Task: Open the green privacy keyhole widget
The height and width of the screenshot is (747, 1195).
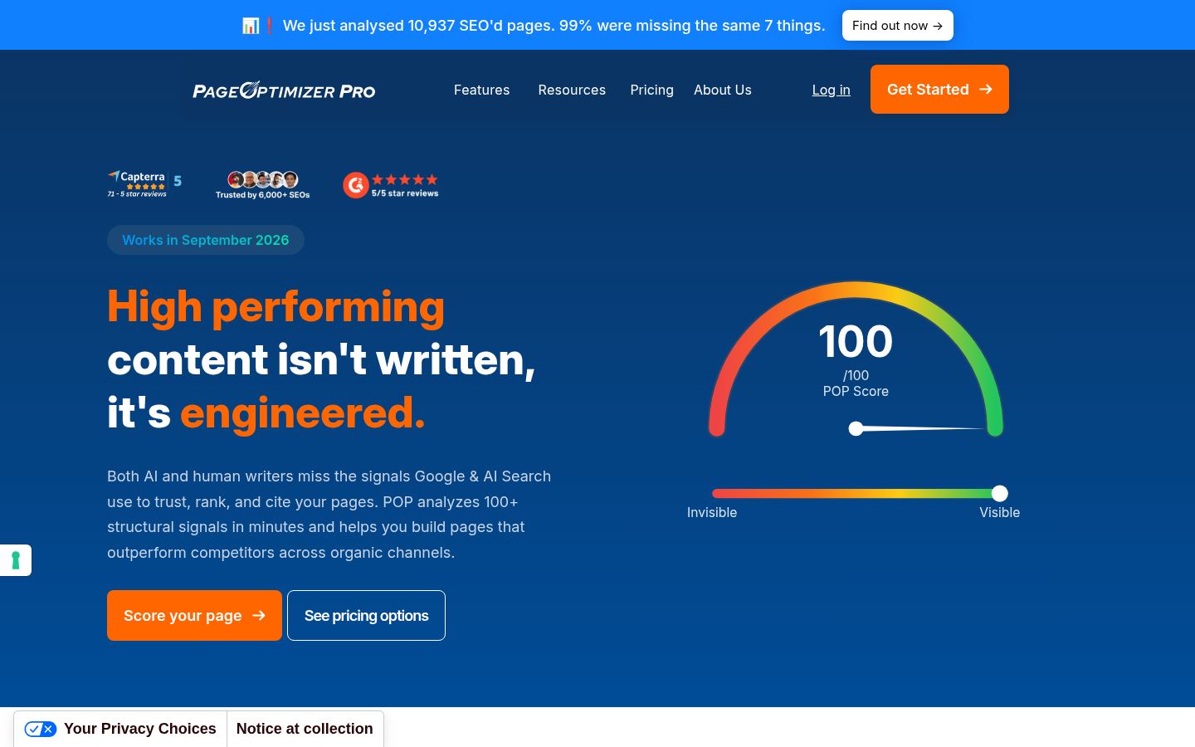Action: (x=16, y=560)
